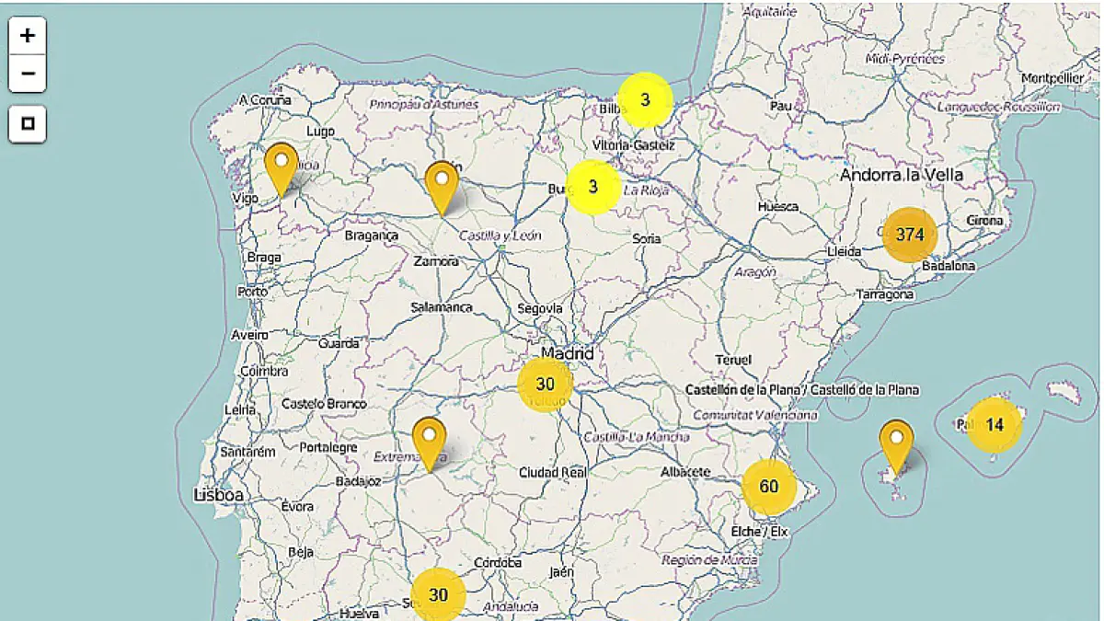
Task: Click the square button below zoom controls
Action: click(28, 123)
